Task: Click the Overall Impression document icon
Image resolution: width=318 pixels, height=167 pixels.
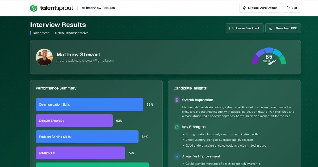Action: [177, 100]
